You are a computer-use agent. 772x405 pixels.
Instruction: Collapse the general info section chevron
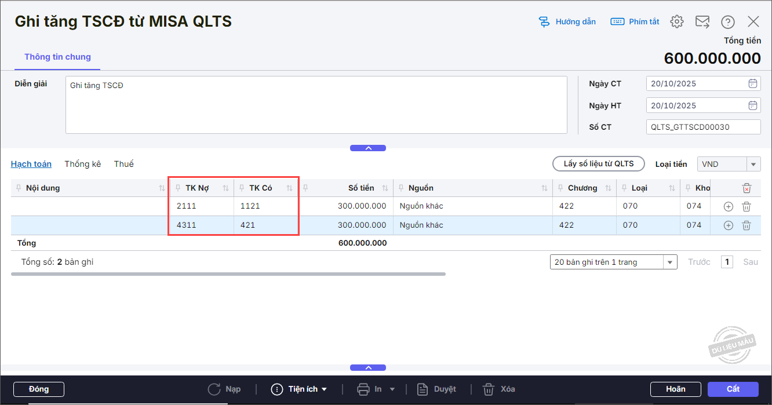pos(368,148)
